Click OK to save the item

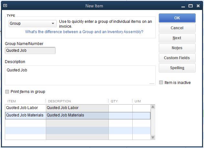(177, 18)
